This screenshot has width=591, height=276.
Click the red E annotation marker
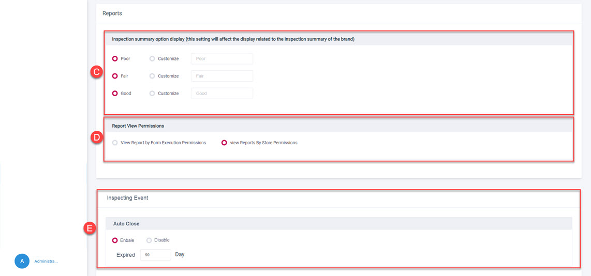coord(90,228)
